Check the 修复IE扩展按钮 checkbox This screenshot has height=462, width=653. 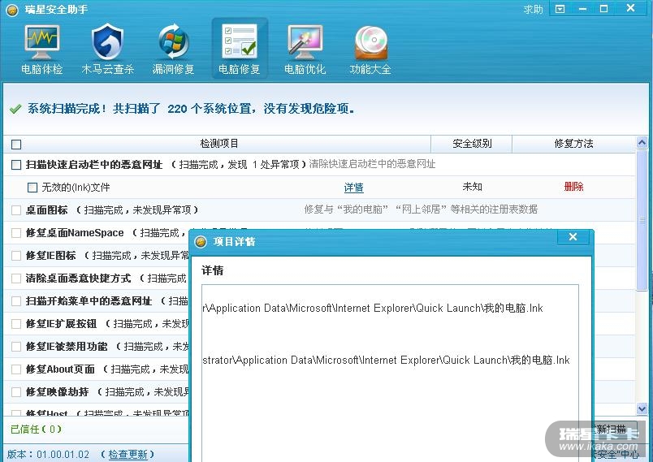(16, 324)
